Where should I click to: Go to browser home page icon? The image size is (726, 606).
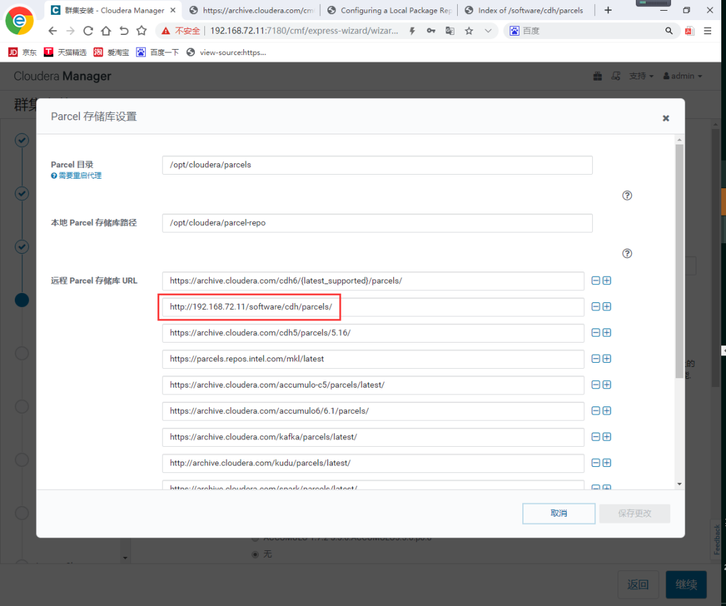pyautogui.click(x=106, y=31)
